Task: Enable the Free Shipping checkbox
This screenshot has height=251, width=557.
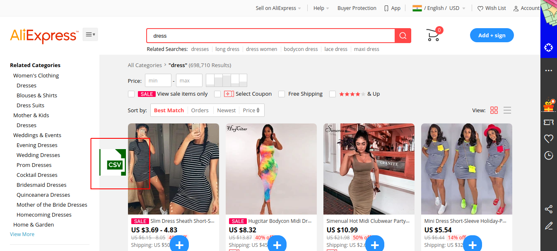Action: coord(282,94)
